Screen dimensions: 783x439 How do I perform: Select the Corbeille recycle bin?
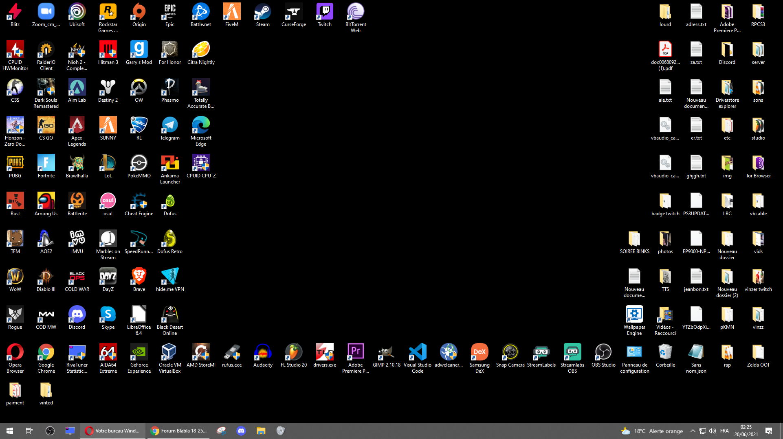pyautogui.click(x=665, y=356)
